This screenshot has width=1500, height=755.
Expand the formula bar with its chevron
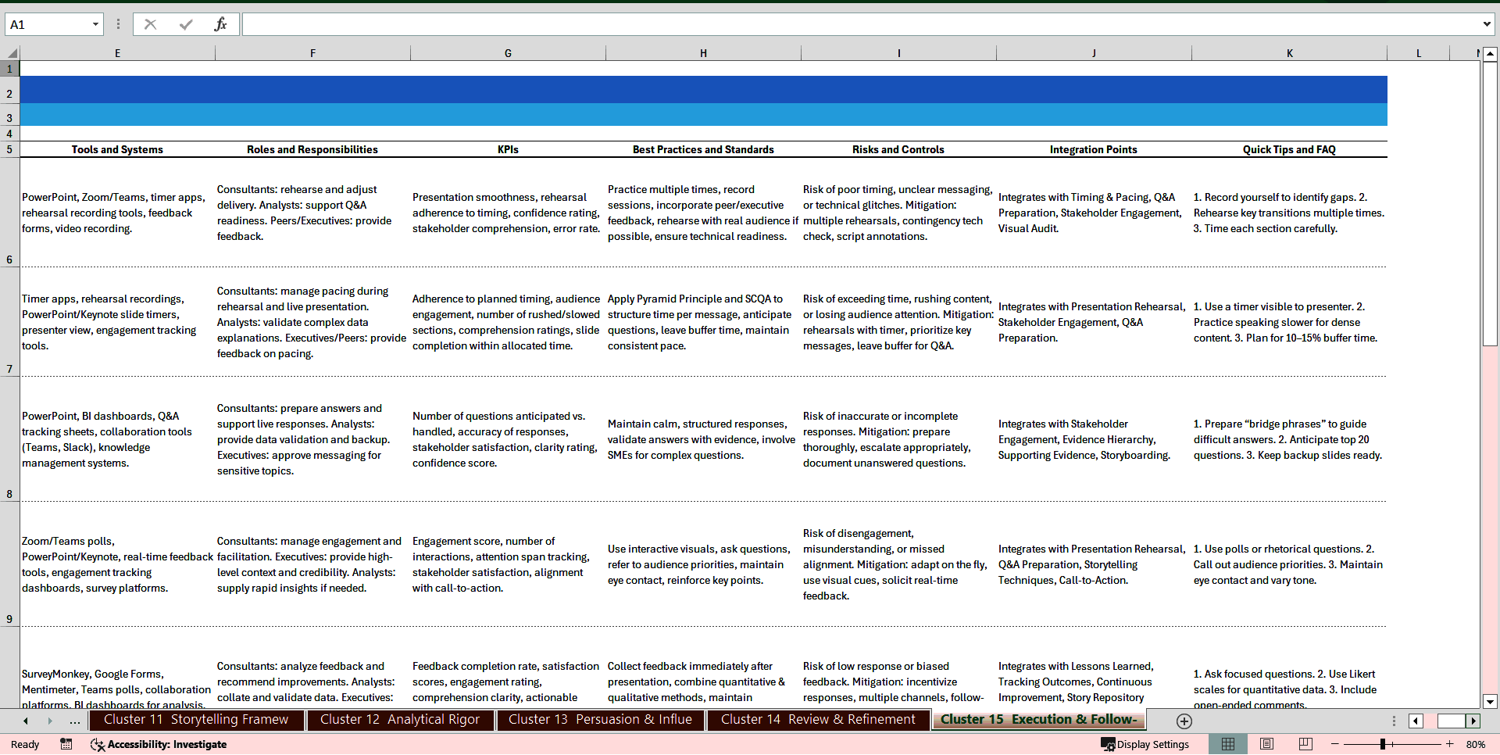pos(1487,24)
